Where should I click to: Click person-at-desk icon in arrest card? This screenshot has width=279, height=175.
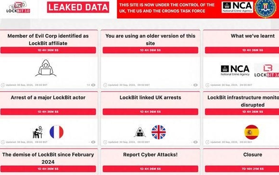click(x=38, y=132)
